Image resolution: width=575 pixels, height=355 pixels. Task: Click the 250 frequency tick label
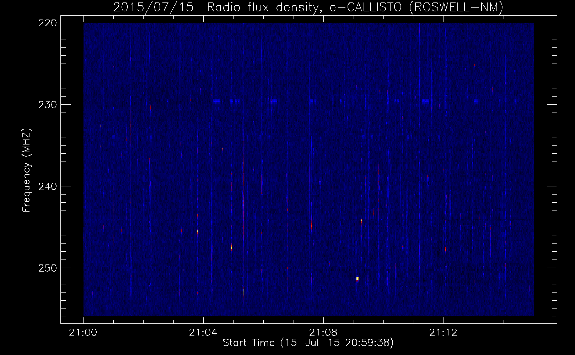[x=47, y=268]
